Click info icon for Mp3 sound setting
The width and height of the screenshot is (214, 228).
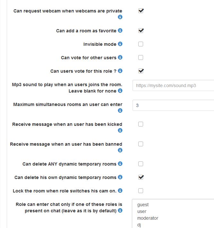[120, 91]
